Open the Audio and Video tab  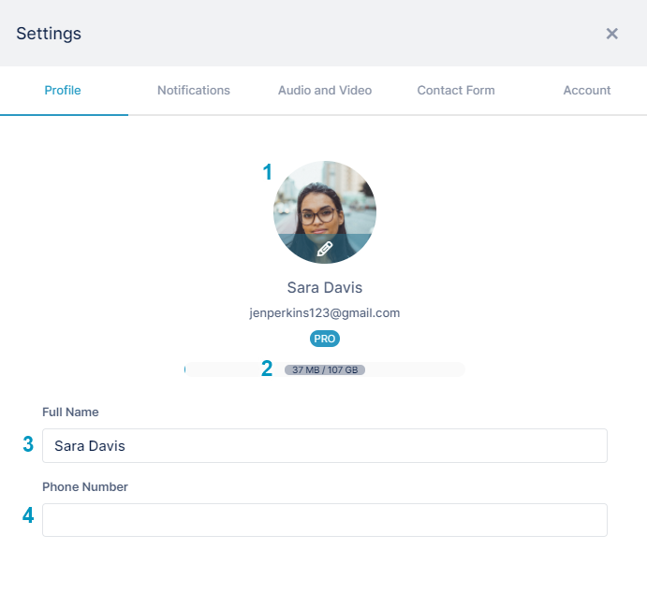point(325,90)
